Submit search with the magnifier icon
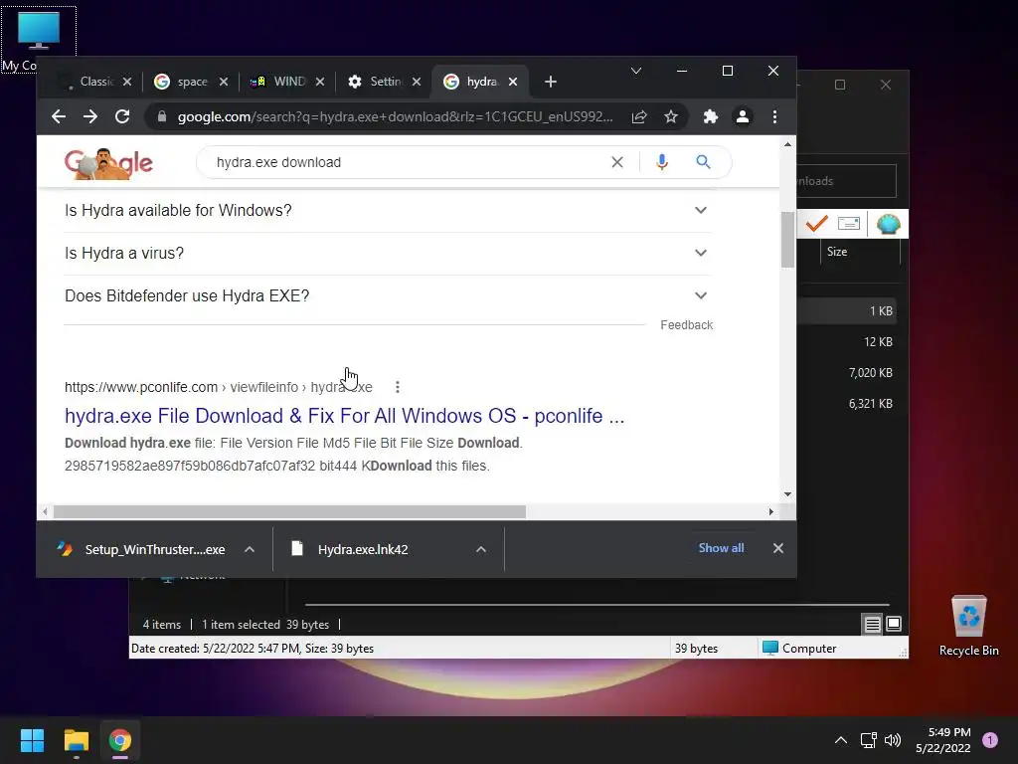This screenshot has height=764, width=1018. [703, 162]
